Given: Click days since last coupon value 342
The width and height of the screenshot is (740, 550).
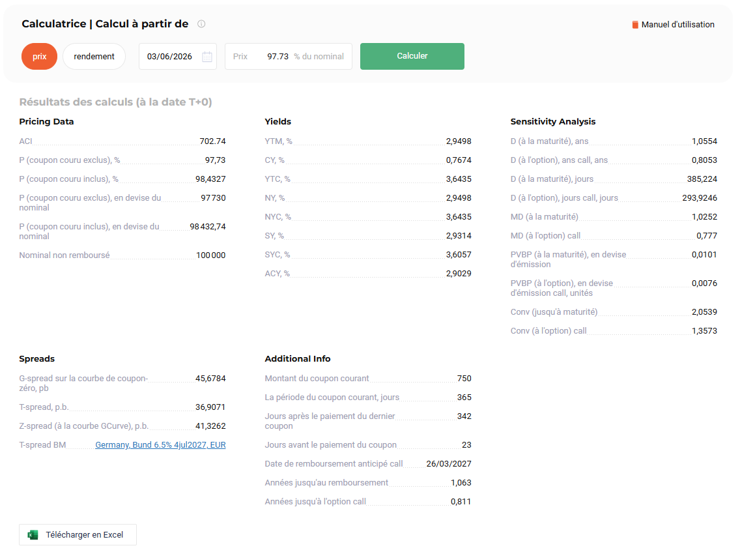Looking at the screenshot, I should tap(464, 416).
